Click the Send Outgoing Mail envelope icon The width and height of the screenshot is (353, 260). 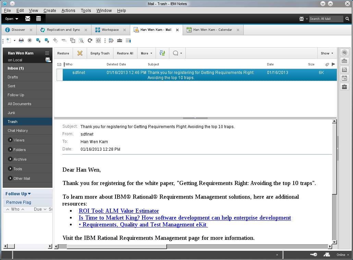[x=47, y=40]
